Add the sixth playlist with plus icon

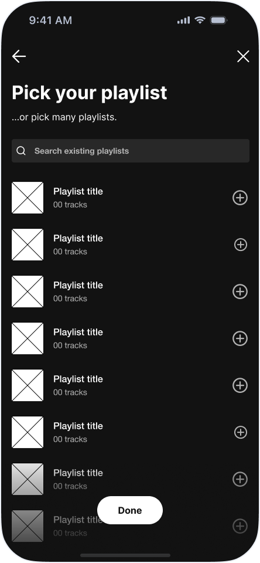[x=241, y=432]
